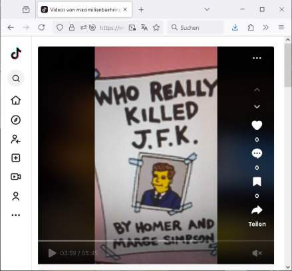Go to TikTok home feed icon
Image resolution: width=292 pixels, height=271 pixels.
tap(16, 100)
